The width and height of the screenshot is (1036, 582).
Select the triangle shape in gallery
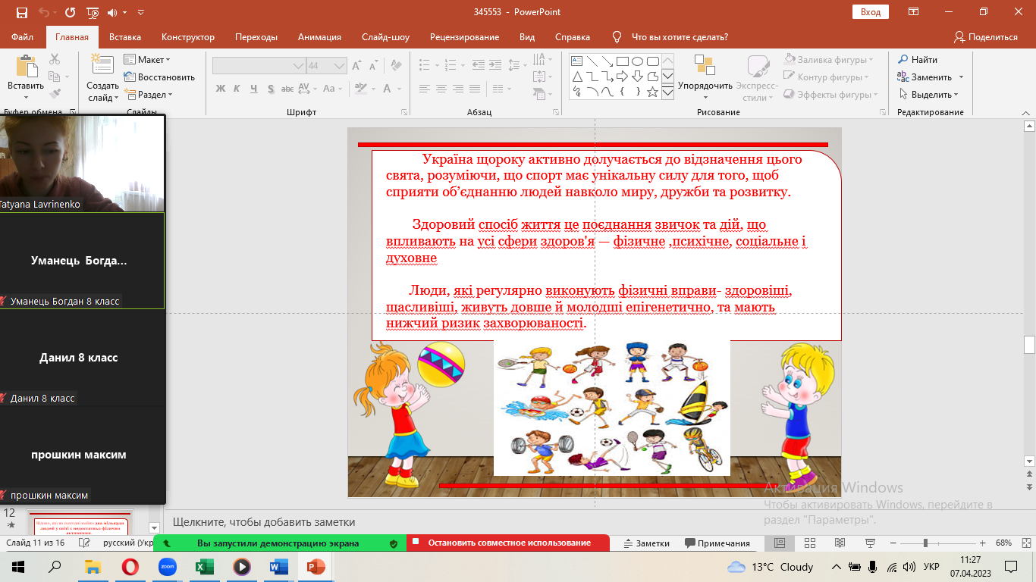click(576, 77)
